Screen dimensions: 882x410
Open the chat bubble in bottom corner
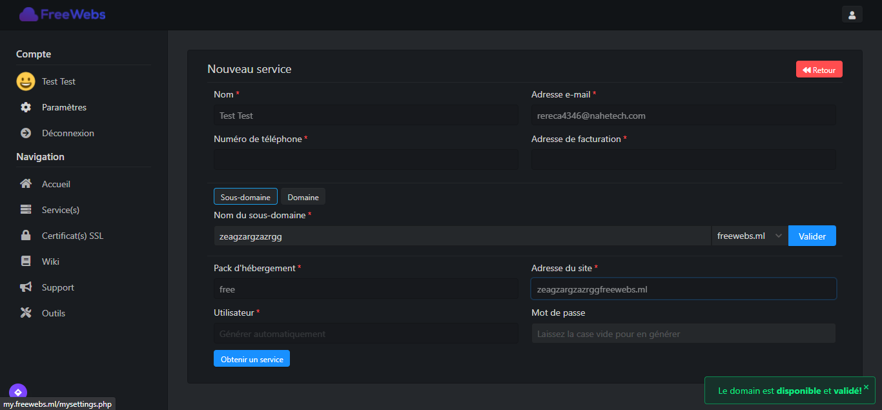tap(17, 391)
